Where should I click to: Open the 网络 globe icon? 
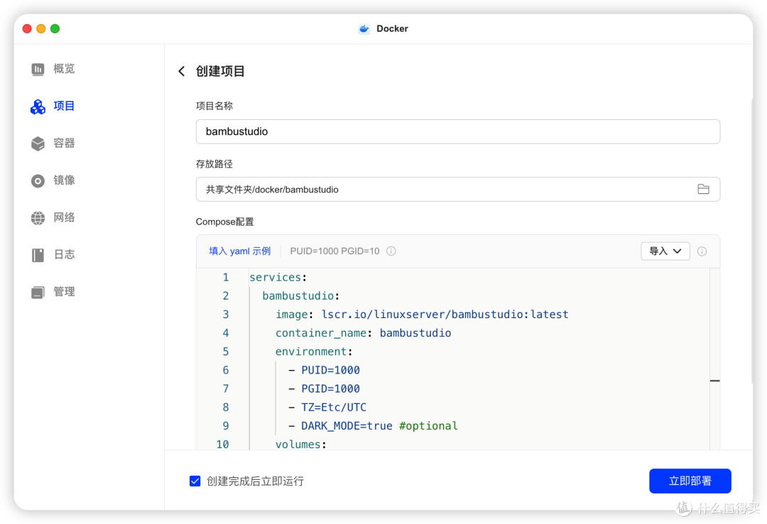[x=38, y=218]
